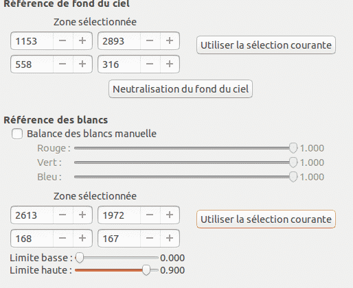This screenshot has height=288, width=353.
Task: Increase the white reference value 2613
Action: [x=82, y=215]
